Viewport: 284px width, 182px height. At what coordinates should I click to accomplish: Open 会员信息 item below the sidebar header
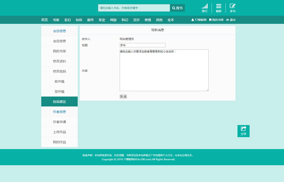click(59, 41)
